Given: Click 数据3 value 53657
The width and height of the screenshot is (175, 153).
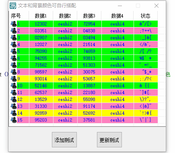Looking at the screenshot, I should pyautogui.click(x=89, y=79).
